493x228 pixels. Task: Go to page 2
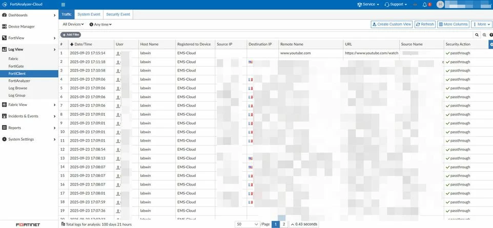[x=283, y=224]
